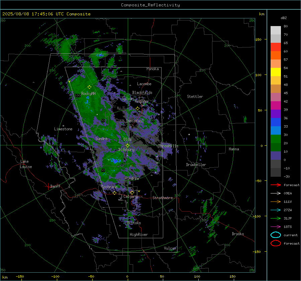Click the Hanna city label

pos(234,149)
